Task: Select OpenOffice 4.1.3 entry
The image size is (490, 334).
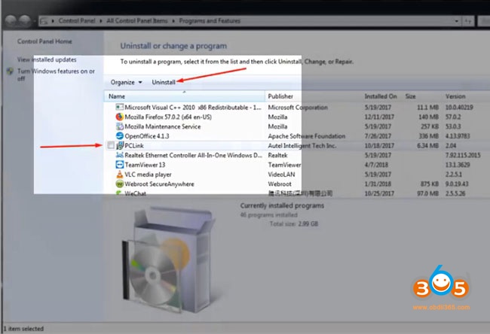Action: [147, 136]
